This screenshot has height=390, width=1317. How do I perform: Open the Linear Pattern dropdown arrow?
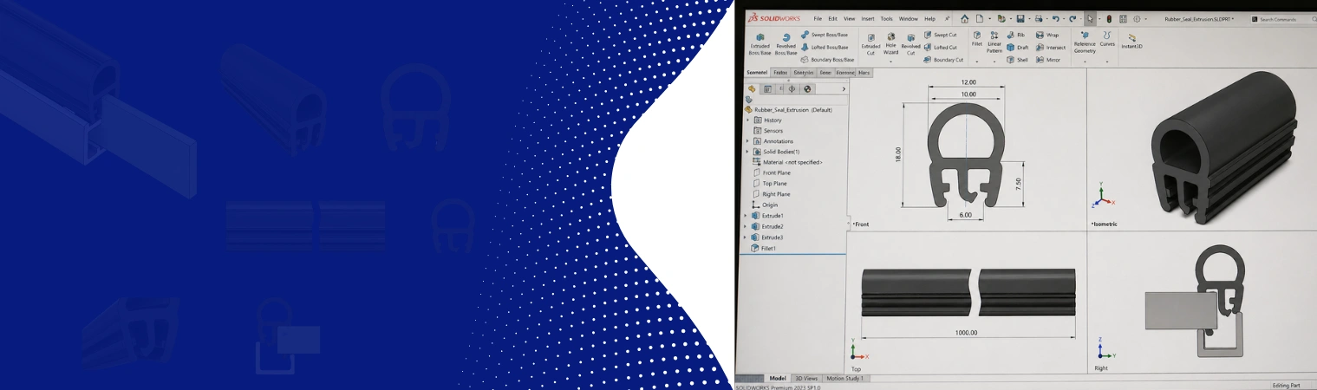tap(994, 62)
